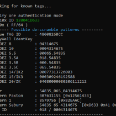Click the DEZ 10 value 0004314675
Screen dimensions: 116x116
coord(51,48)
